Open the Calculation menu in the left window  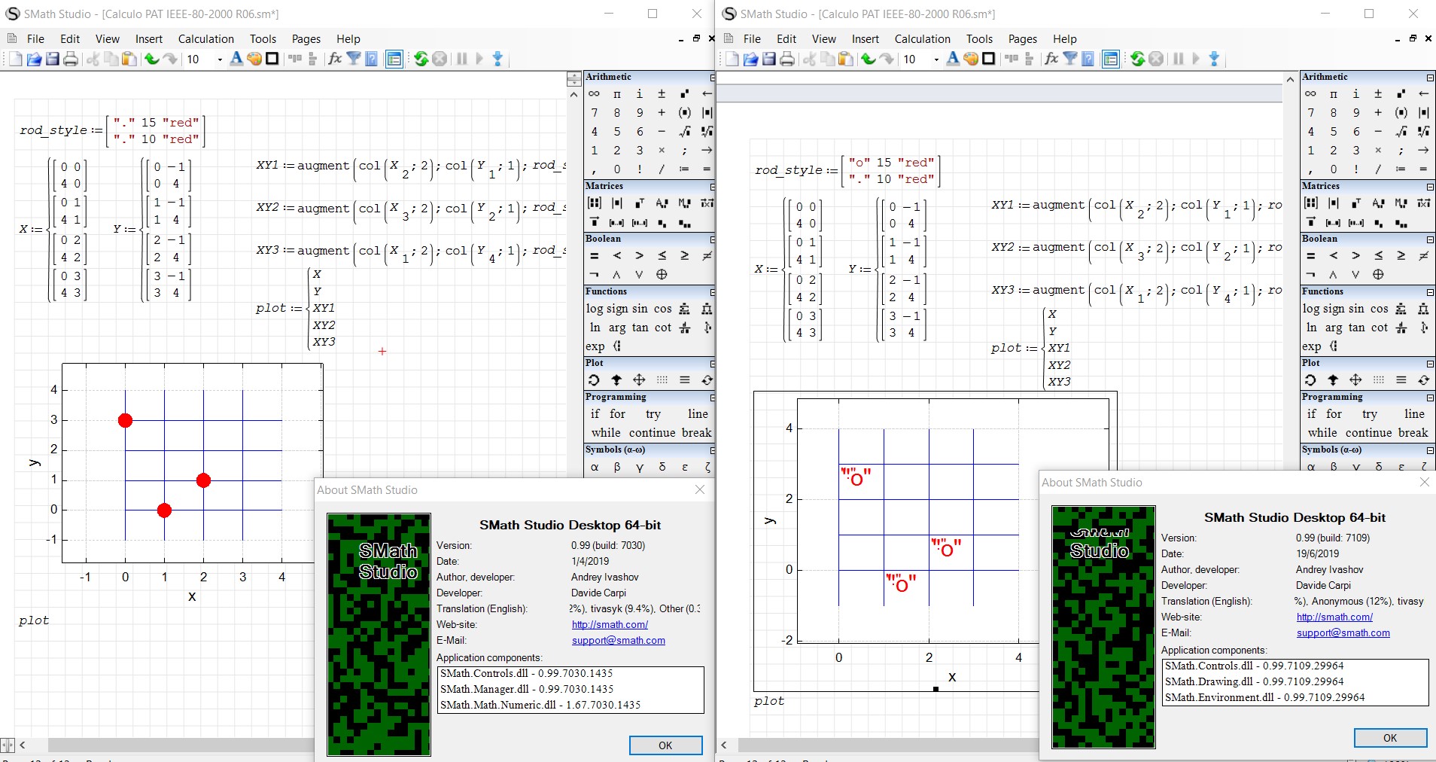coord(205,39)
